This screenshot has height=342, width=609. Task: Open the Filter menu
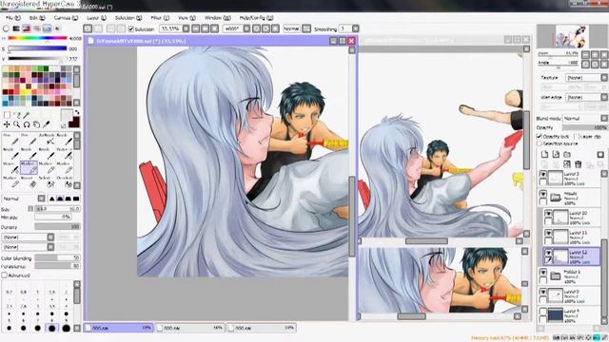160,18
